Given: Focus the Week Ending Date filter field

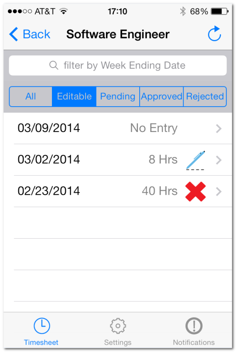Looking at the screenshot, I should [x=118, y=65].
